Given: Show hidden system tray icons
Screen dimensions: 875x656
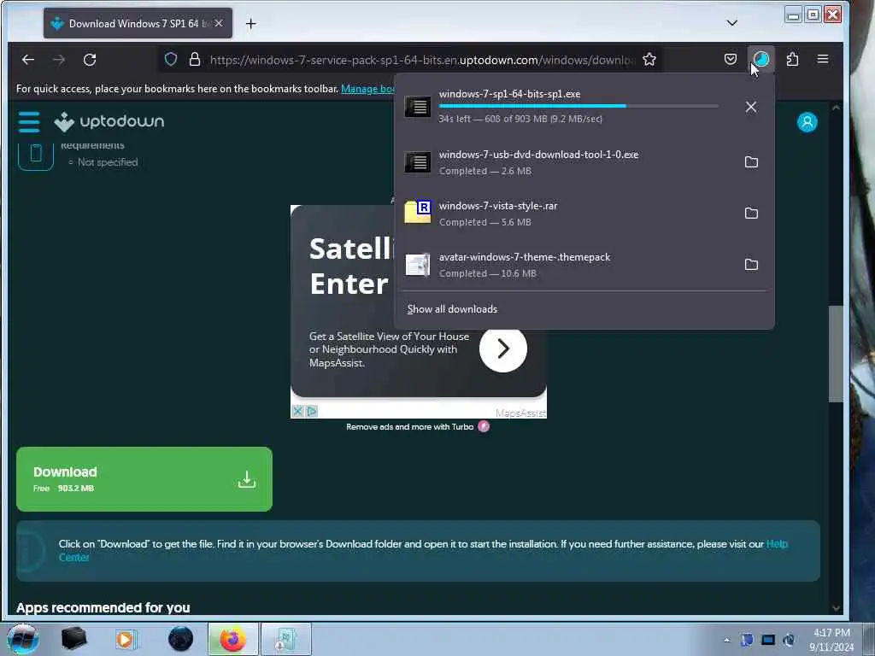Looking at the screenshot, I should [726, 640].
